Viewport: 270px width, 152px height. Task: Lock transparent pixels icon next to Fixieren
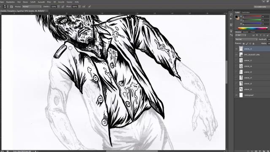point(243,43)
